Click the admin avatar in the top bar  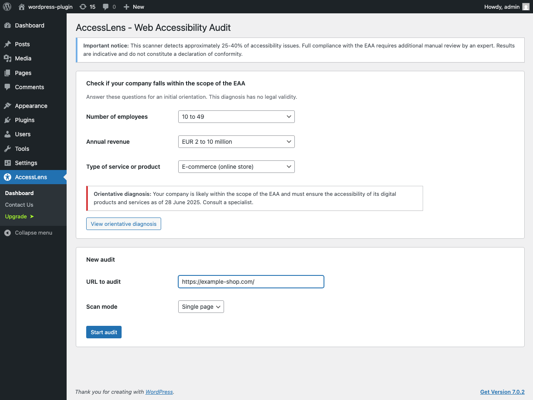pos(526,7)
